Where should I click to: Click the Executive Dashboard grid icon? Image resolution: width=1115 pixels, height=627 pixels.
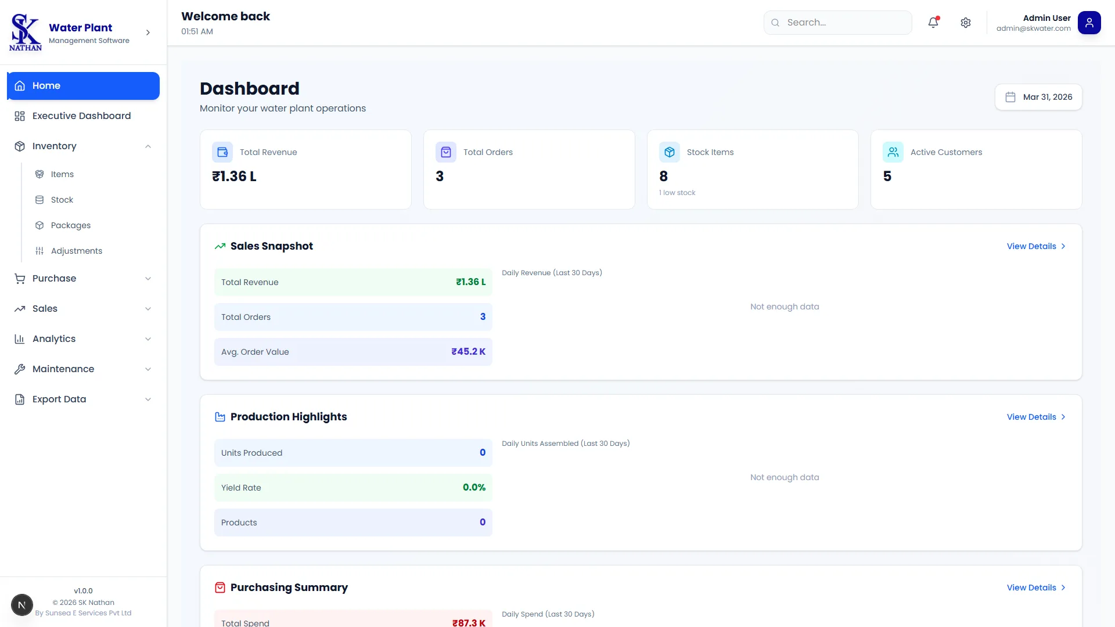[20, 116]
